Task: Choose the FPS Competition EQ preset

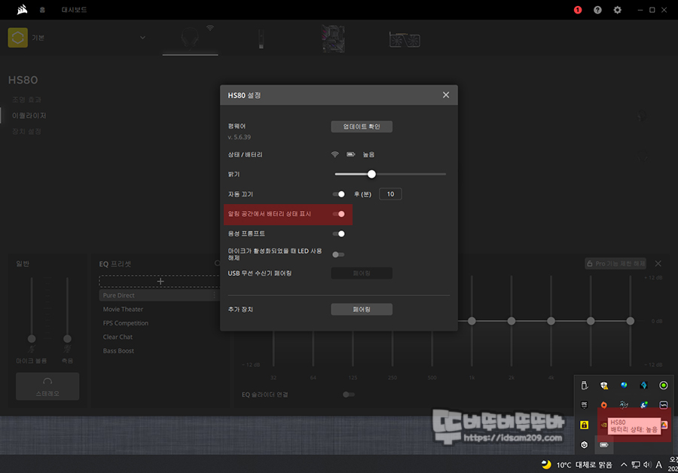Action: (125, 323)
